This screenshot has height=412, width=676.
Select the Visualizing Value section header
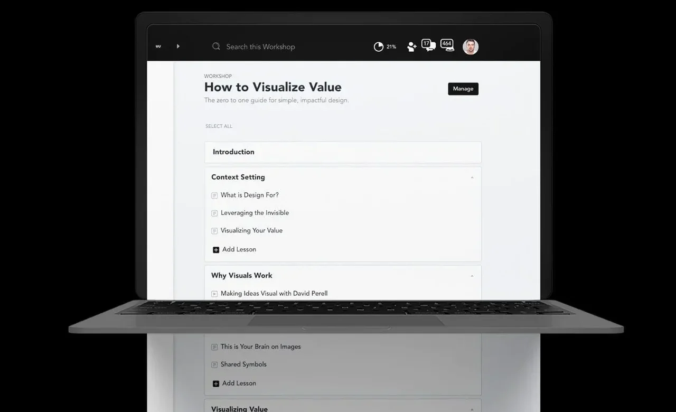(x=239, y=408)
